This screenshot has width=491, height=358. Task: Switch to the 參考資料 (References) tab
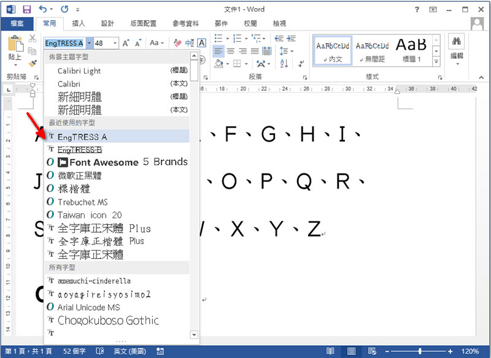(185, 23)
